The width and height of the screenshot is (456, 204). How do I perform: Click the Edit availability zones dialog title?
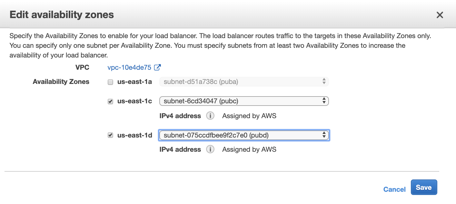pos(62,15)
